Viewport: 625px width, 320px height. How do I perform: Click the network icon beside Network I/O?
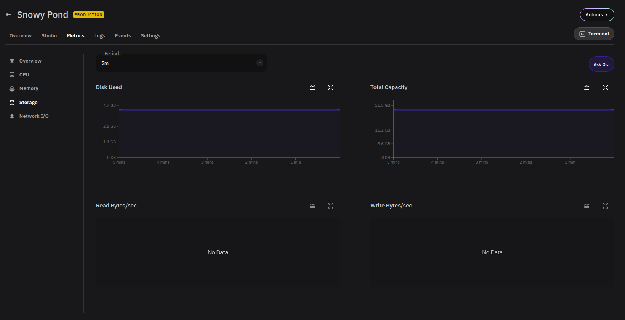pyautogui.click(x=12, y=116)
